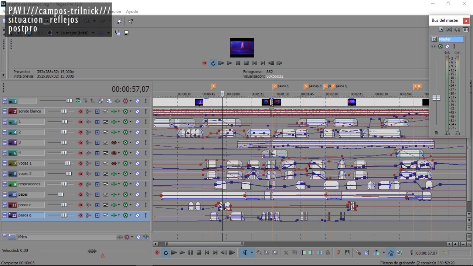Click the trim start icon in bottom toolbar
This screenshot has height=266, width=473.
click(303, 253)
